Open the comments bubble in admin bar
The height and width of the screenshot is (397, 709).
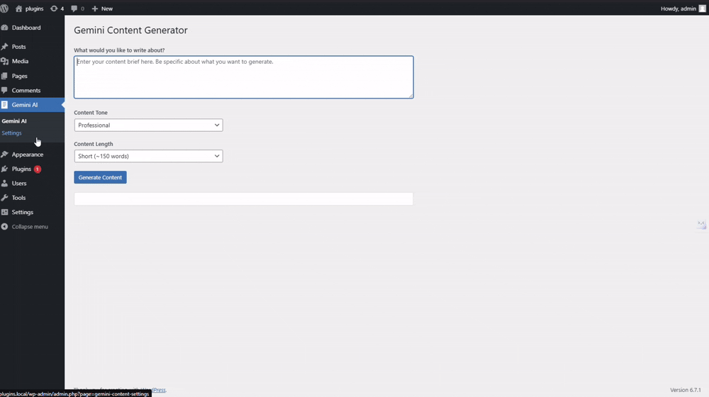pos(74,9)
